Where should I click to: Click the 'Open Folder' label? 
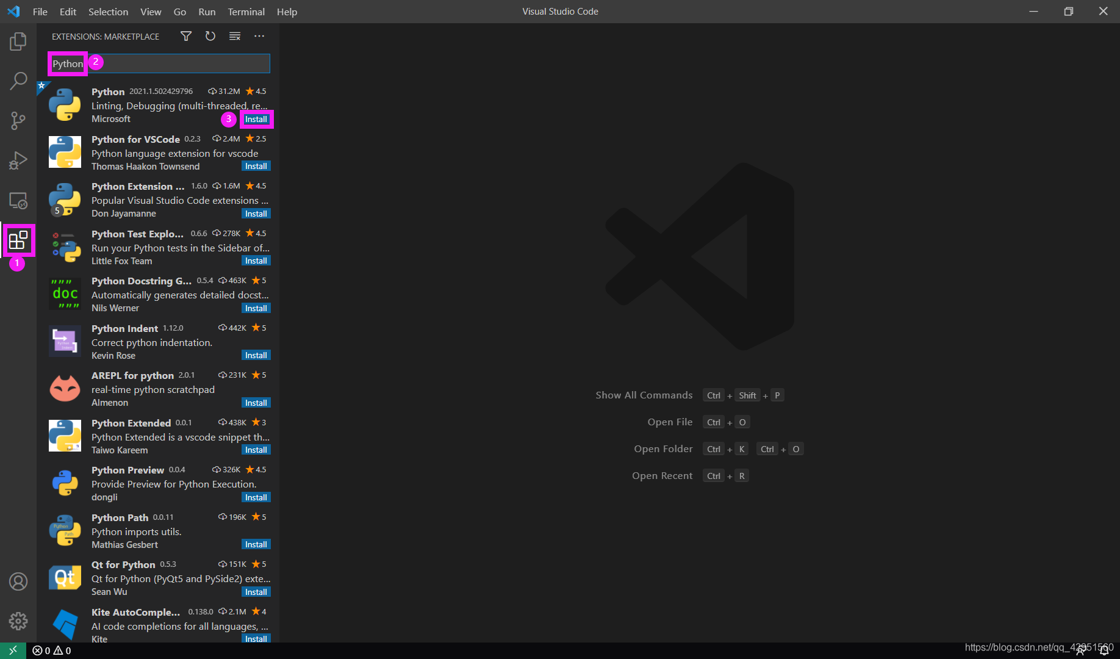pyautogui.click(x=664, y=449)
